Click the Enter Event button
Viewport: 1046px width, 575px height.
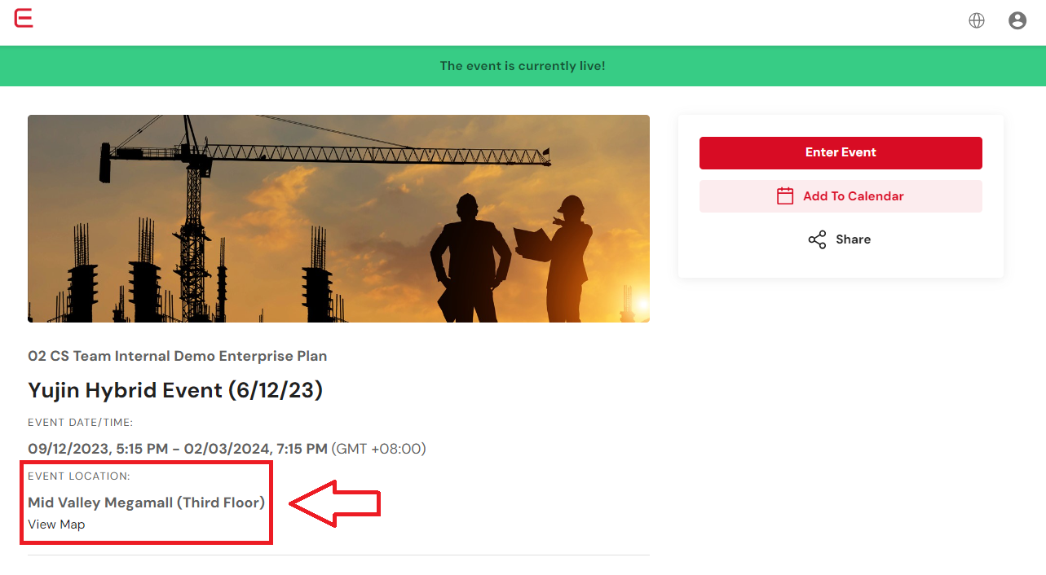(x=841, y=153)
